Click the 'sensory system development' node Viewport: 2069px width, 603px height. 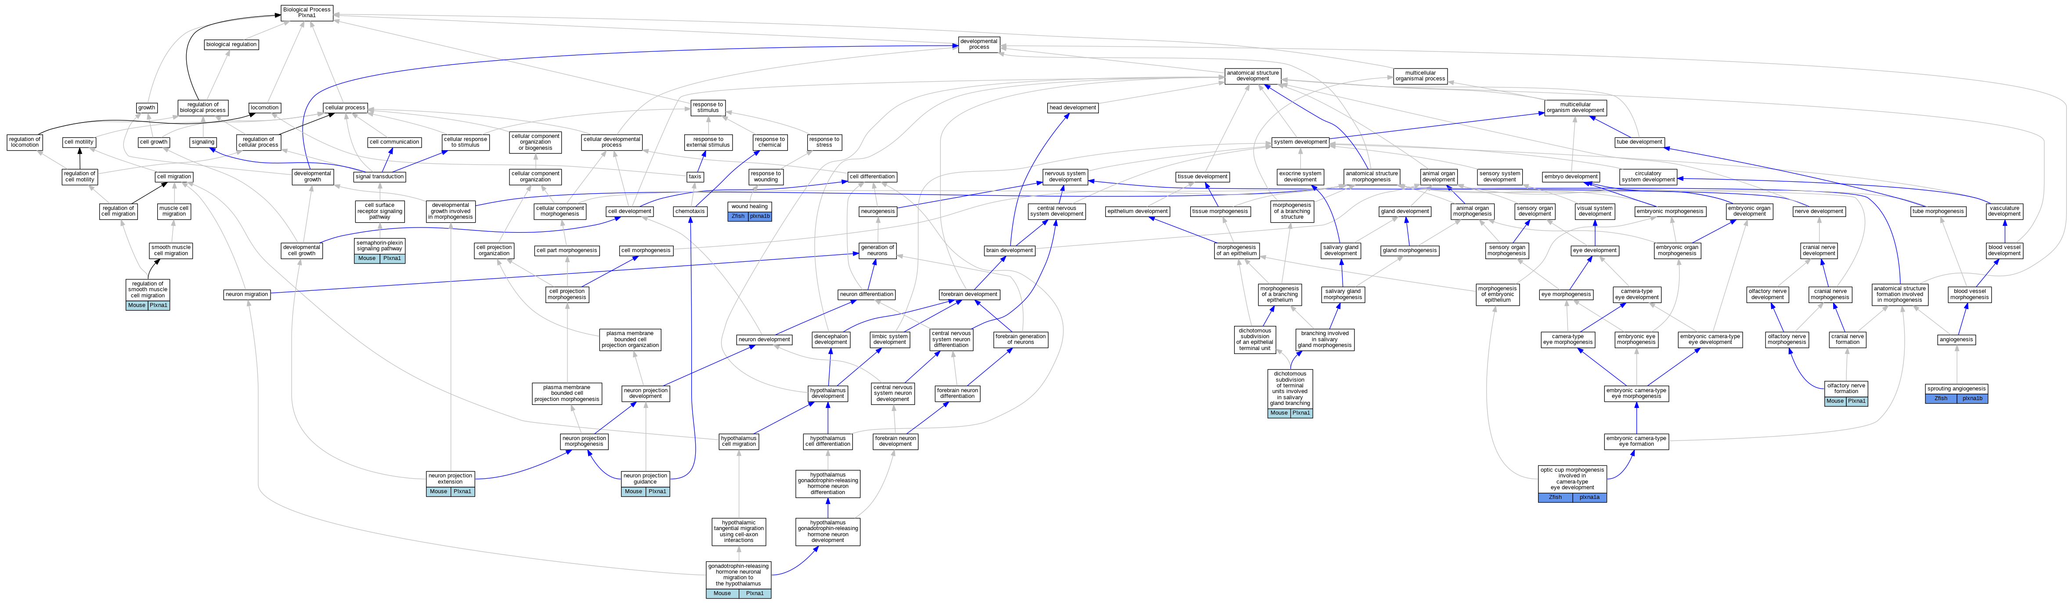click(1499, 177)
